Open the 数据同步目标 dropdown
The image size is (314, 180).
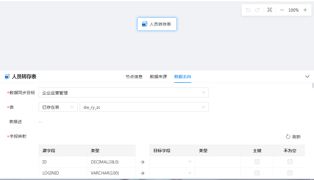coord(123,93)
